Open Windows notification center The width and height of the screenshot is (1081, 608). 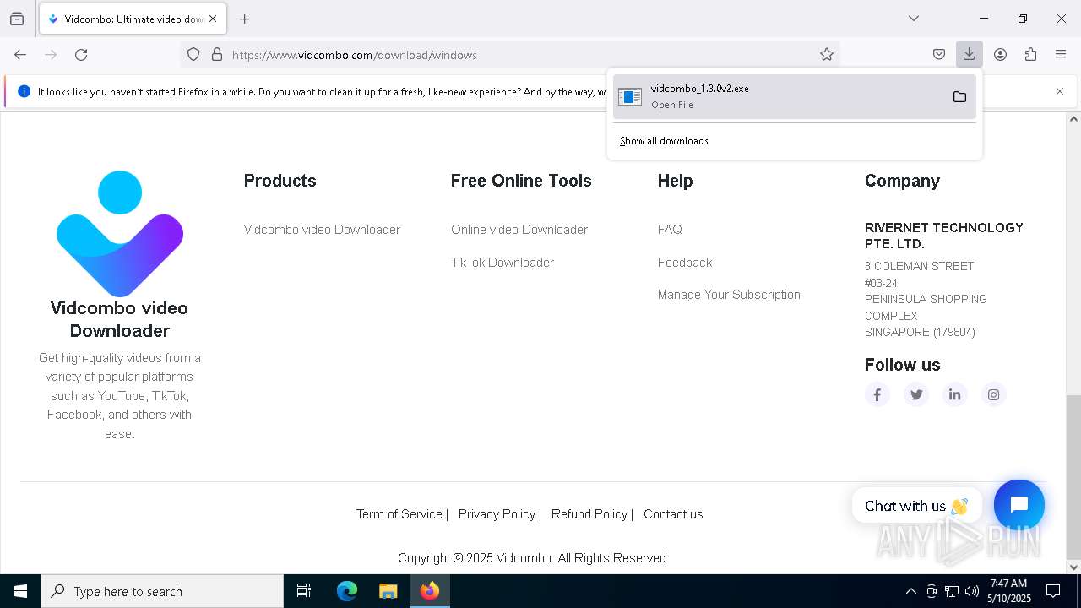1053,591
